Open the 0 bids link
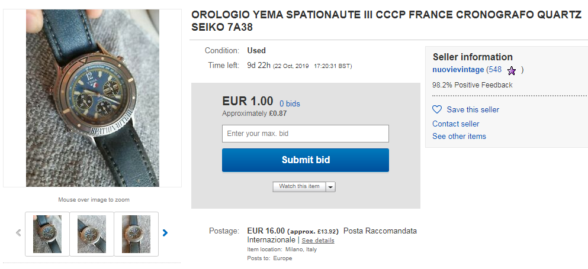The width and height of the screenshot is (588, 269). 290,103
